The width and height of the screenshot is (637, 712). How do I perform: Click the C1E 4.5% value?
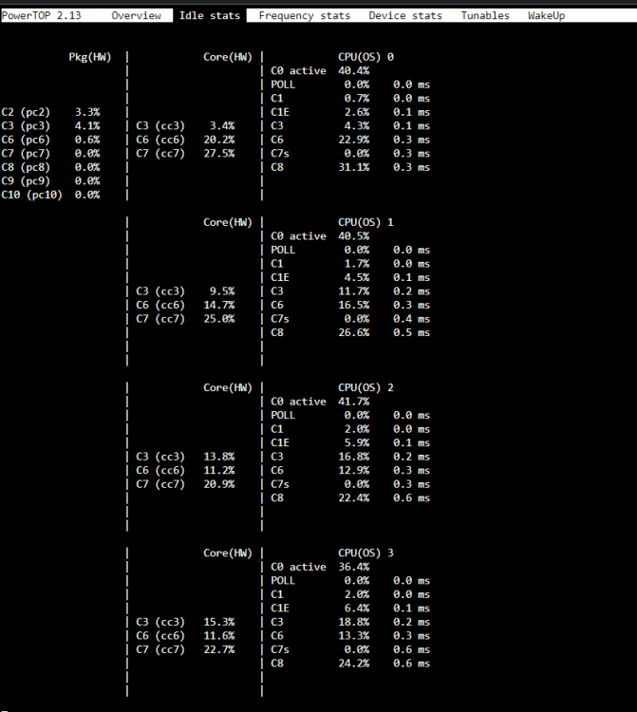tap(357, 277)
